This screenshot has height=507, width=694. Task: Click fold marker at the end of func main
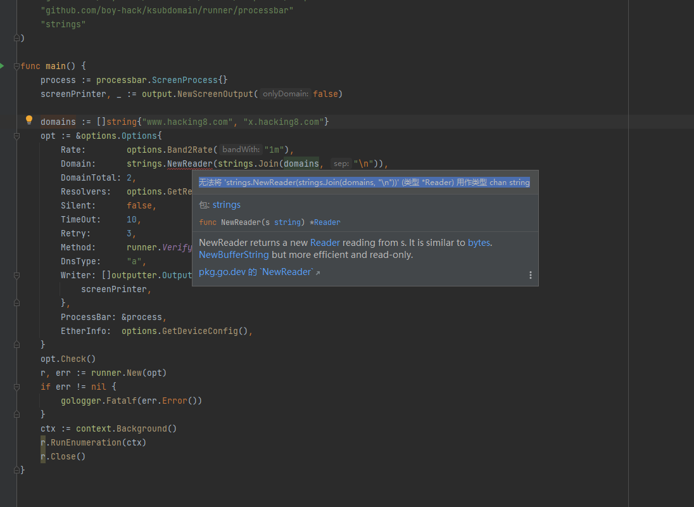16,469
